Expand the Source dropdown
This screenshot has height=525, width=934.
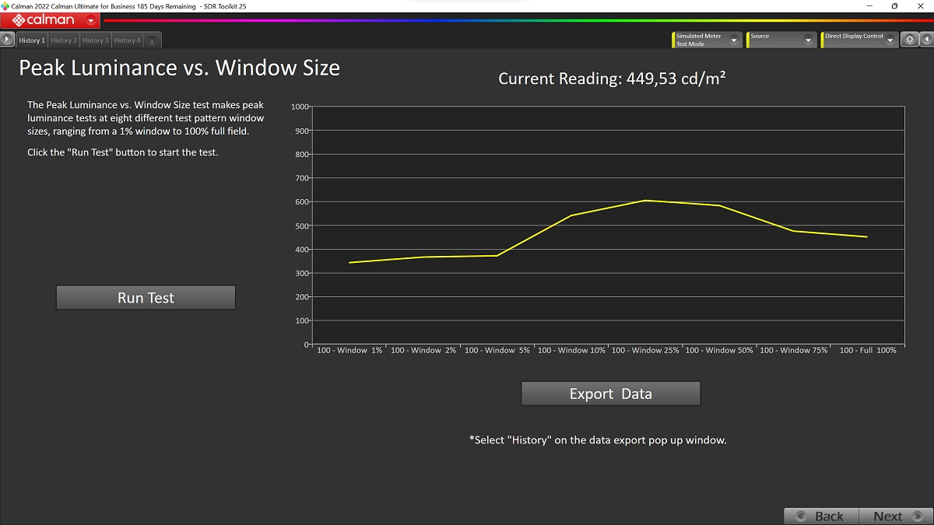coord(808,40)
